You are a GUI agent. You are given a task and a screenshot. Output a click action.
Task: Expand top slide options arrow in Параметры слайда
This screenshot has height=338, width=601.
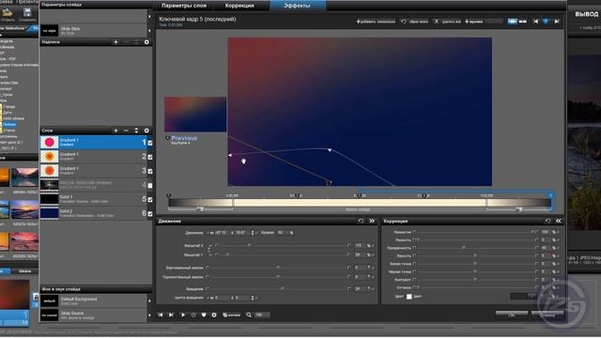tap(149, 16)
